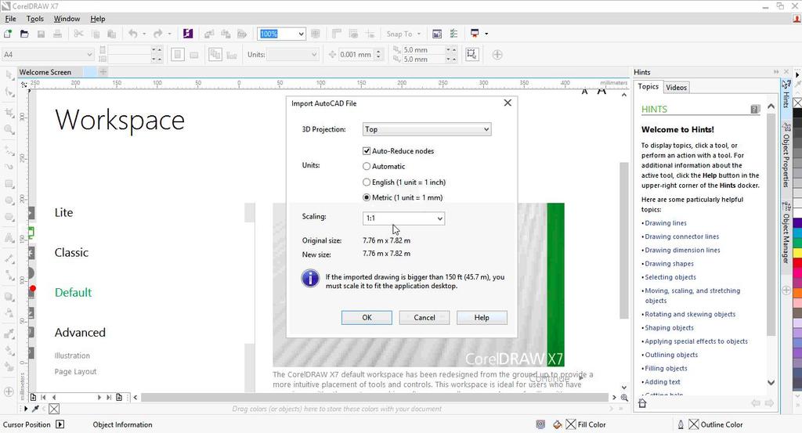Screen dimensions: 802x433
Task: Toggle the Auto-Reduce nodes checkbox
Action: click(x=367, y=151)
